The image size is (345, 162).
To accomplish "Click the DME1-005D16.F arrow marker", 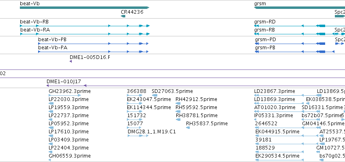I will click(x=71, y=61).
